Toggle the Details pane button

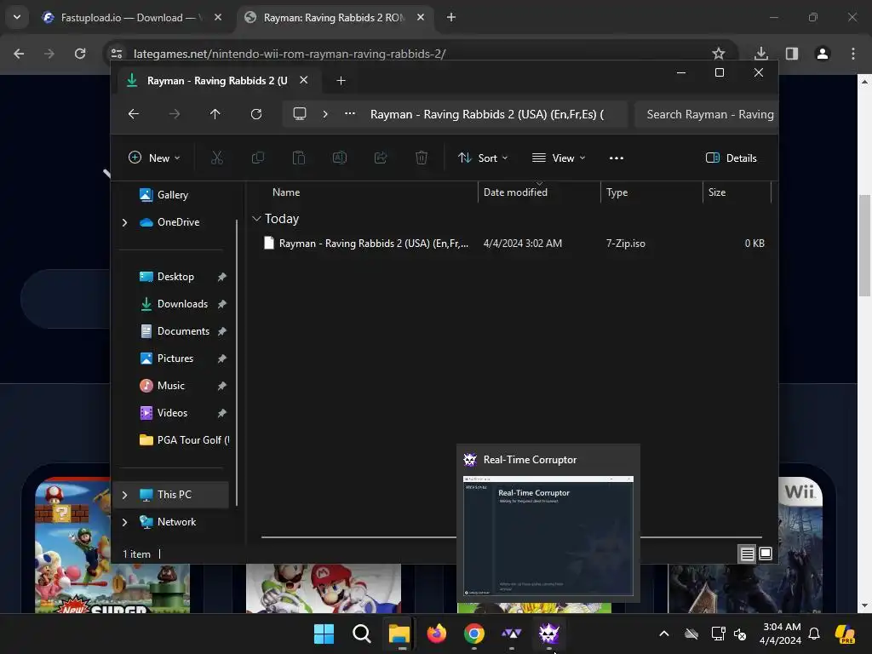(x=731, y=158)
